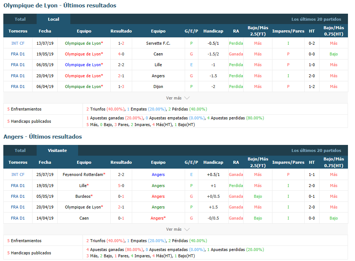
Task: Click HT score 1-1 in Feyenoord row
Action: pyautogui.click(x=312, y=174)
